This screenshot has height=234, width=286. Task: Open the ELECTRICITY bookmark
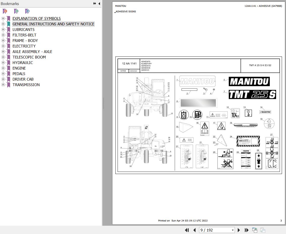click(x=24, y=46)
